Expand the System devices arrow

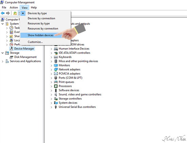click(x=51, y=103)
